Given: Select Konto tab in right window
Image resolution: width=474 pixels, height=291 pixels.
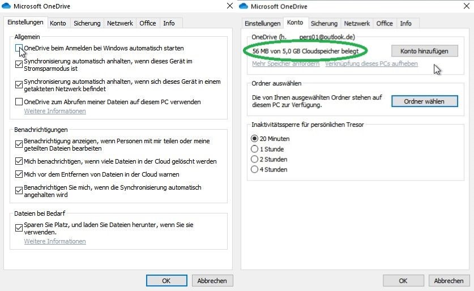Looking at the screenshot, I should [x=295, y=23].
